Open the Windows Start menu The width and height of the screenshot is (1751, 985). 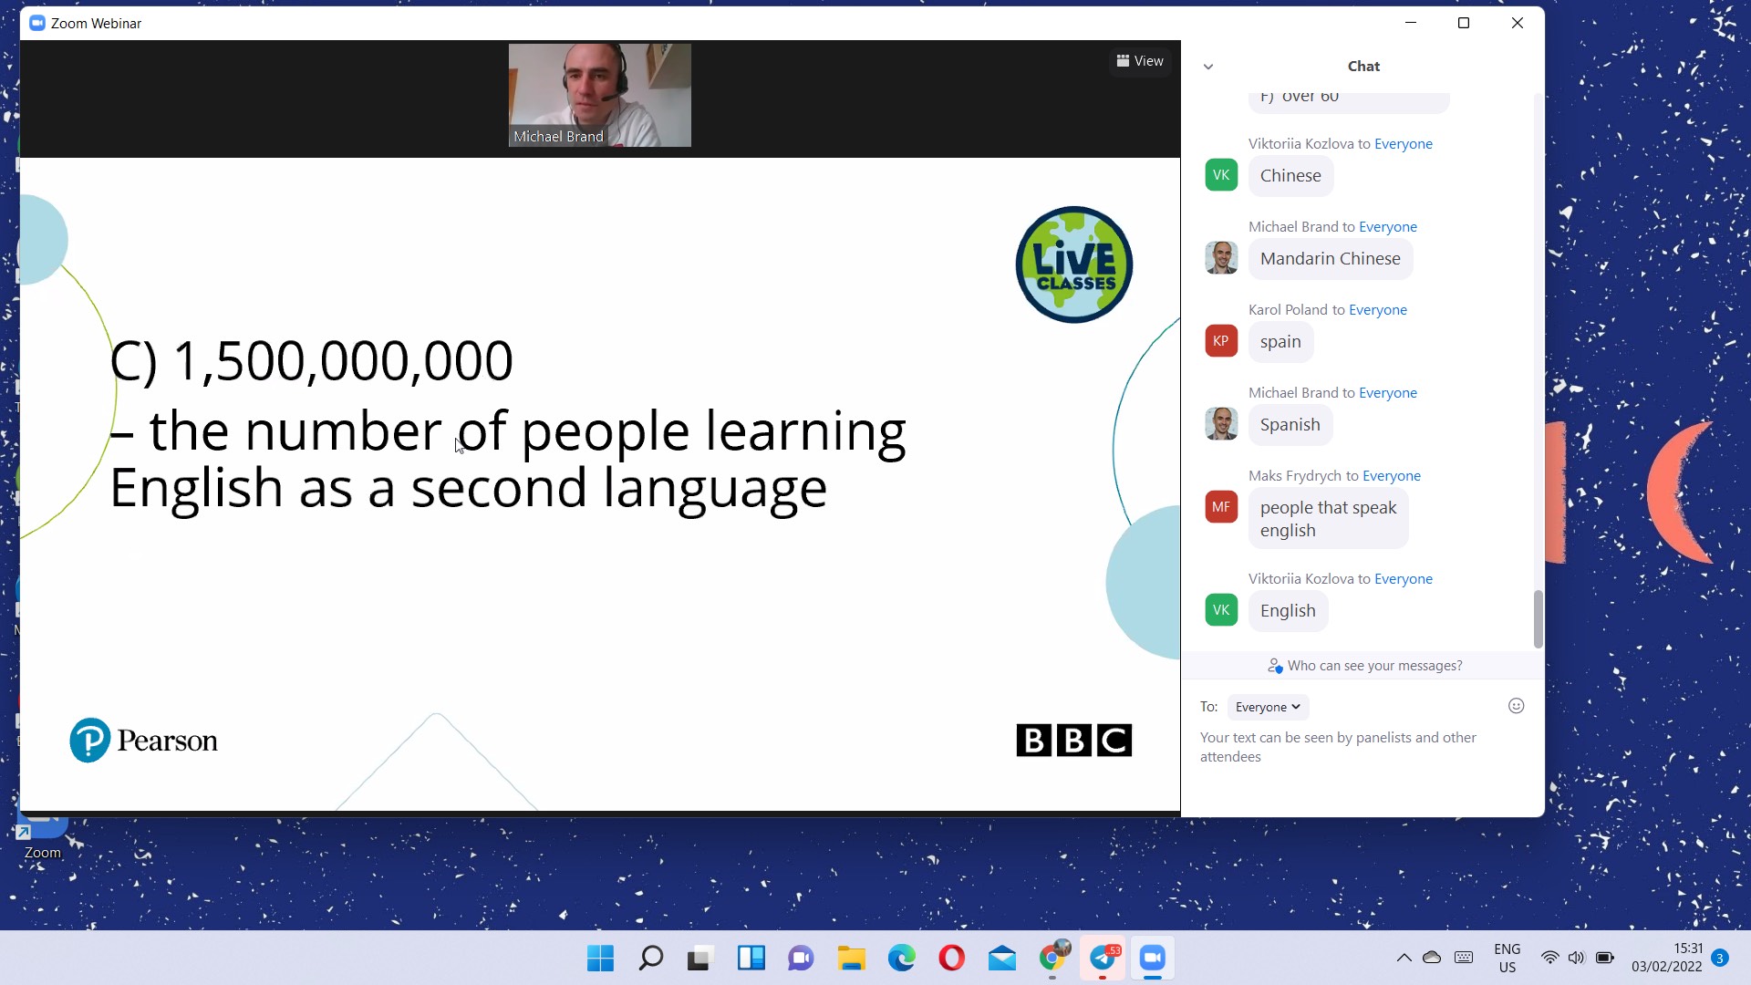(x=600, y=958)
